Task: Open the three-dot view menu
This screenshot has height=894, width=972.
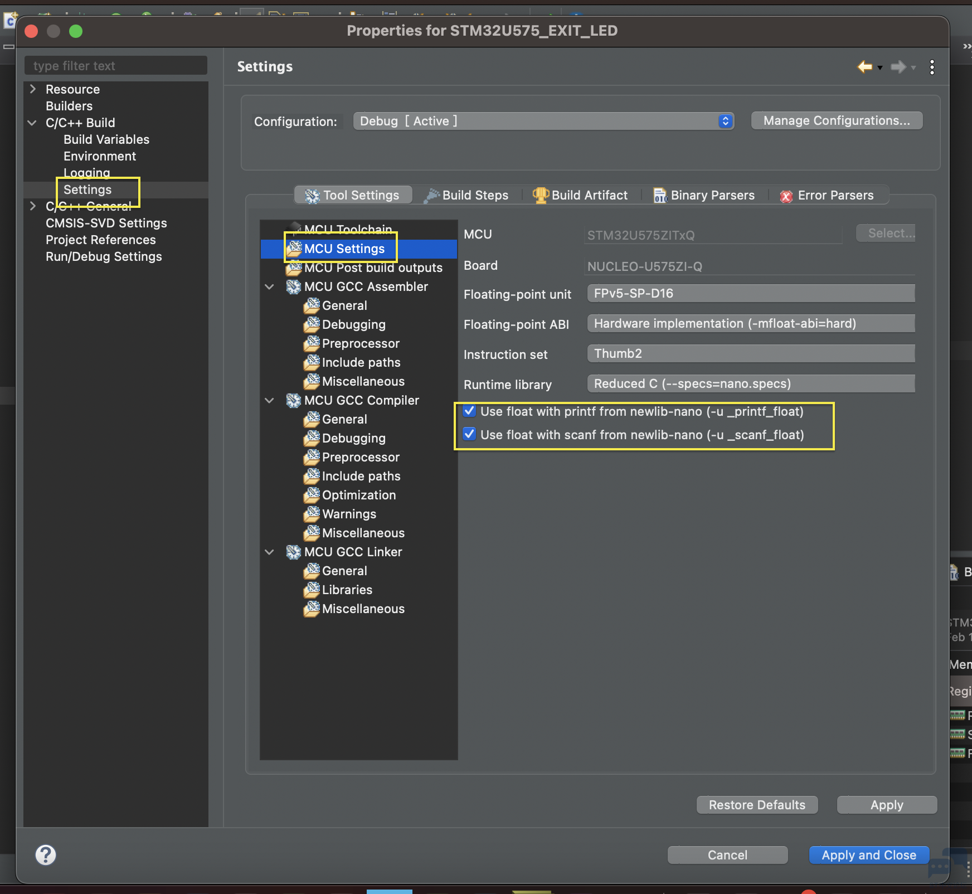Action: point(932,67)
